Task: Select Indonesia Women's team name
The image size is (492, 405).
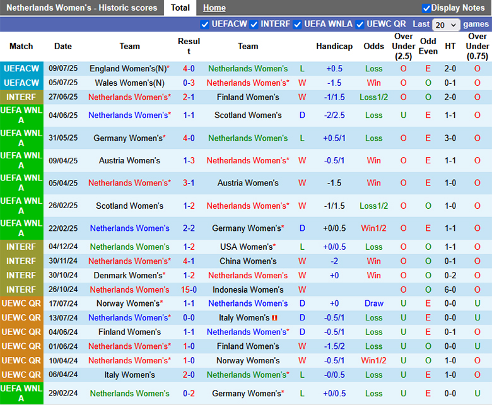Action: [248, 290]
